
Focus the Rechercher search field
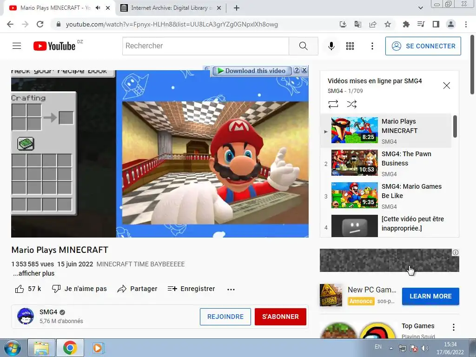205,46
